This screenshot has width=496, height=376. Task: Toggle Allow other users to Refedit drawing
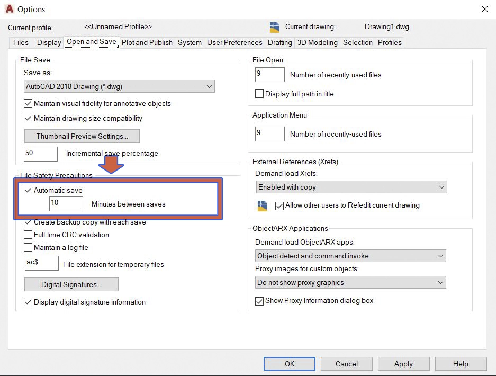pyautogui.click(x=279, y=206)
